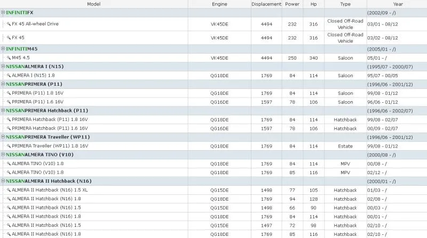Click the Displacement column header
Image resolution: width=427 pixels, height=238 pixels.
[x=266, y=4]
